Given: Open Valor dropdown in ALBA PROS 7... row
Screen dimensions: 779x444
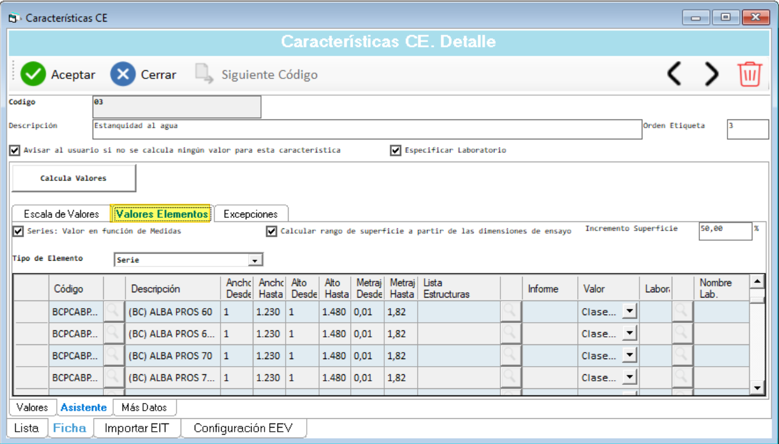Looking at the screenshot, I should 629,378.
